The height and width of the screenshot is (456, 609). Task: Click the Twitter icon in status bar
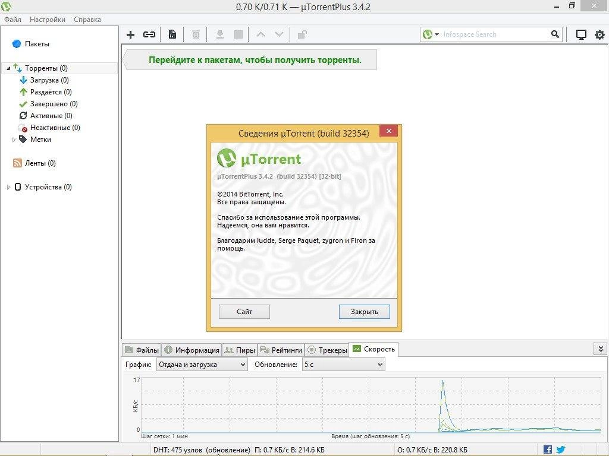tap(560, 450)
